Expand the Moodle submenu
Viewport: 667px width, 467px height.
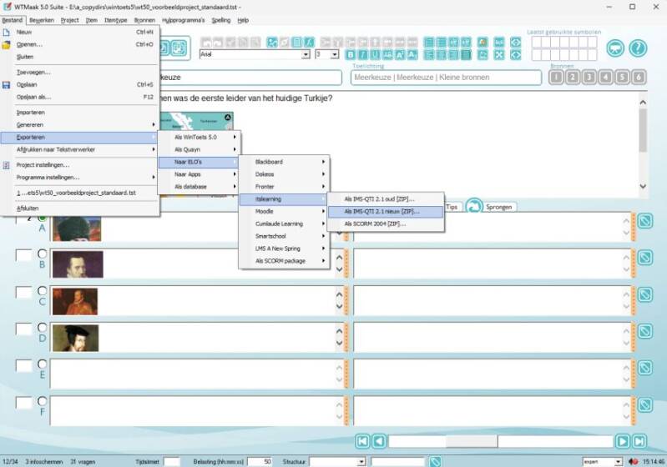tap(284, 211)
